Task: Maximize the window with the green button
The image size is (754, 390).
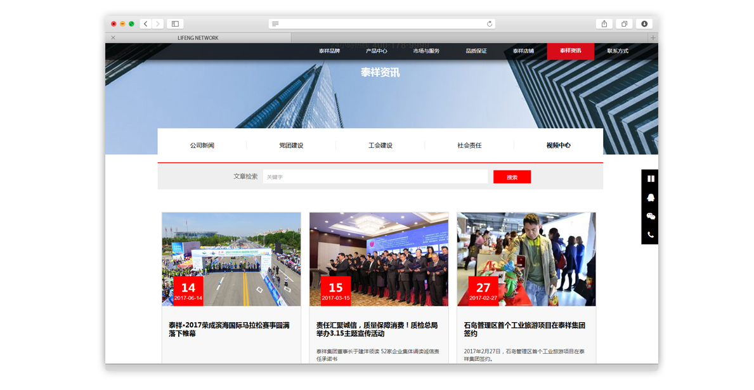Action: point(131,23)
